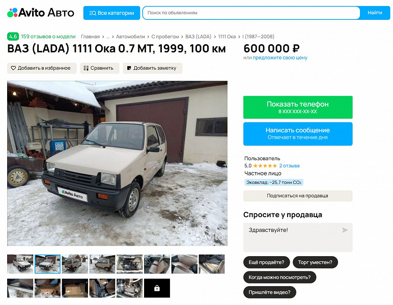This screenshot has width=393, height=305.
Task: Click the Подписаться на продавца button
Action: 298,196
